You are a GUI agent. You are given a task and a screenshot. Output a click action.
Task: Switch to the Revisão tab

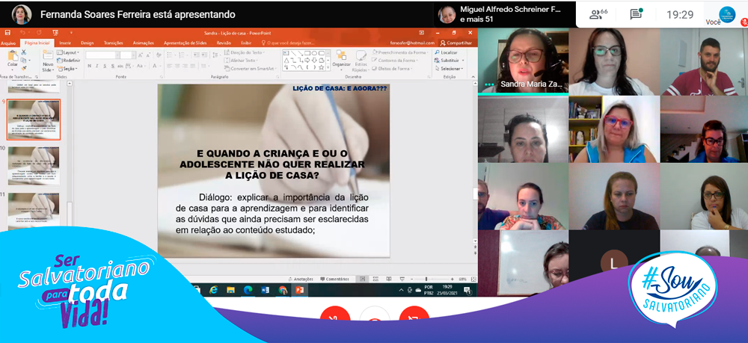[224, 43]
